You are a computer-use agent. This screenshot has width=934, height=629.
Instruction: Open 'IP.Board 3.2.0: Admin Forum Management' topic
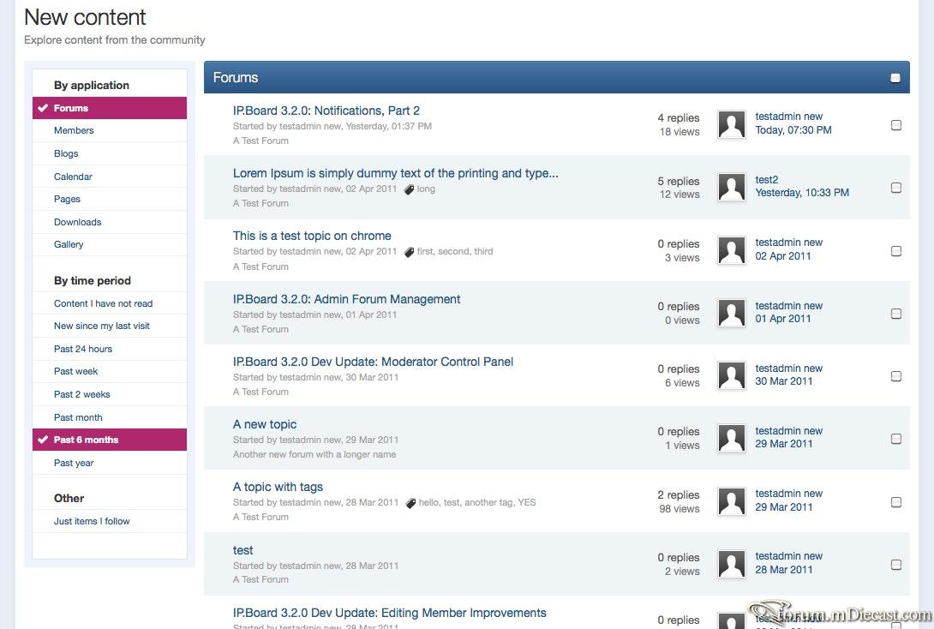tap(347, 299)
